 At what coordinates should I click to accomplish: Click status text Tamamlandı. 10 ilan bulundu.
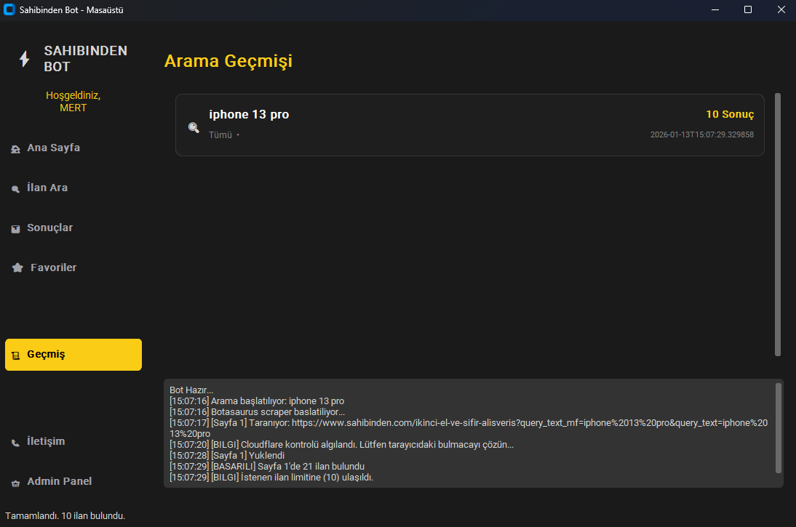[65, 515]
